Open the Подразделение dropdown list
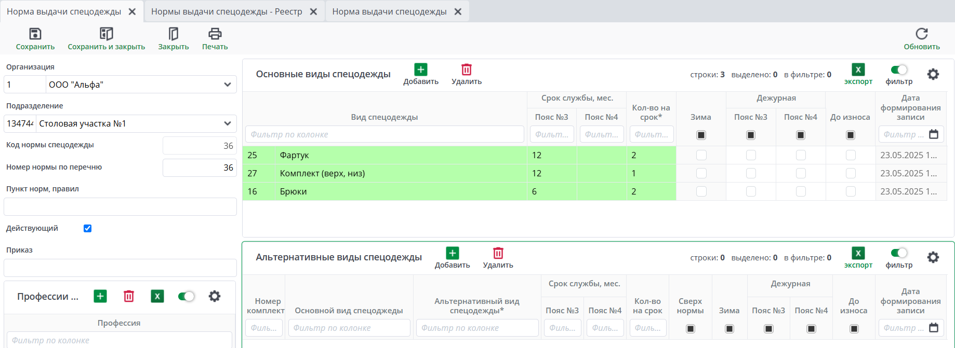The image size is (955, 348). 227,123
